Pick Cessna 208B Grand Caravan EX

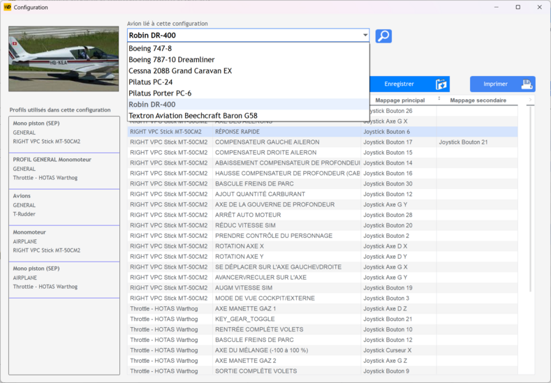point(249,71)
